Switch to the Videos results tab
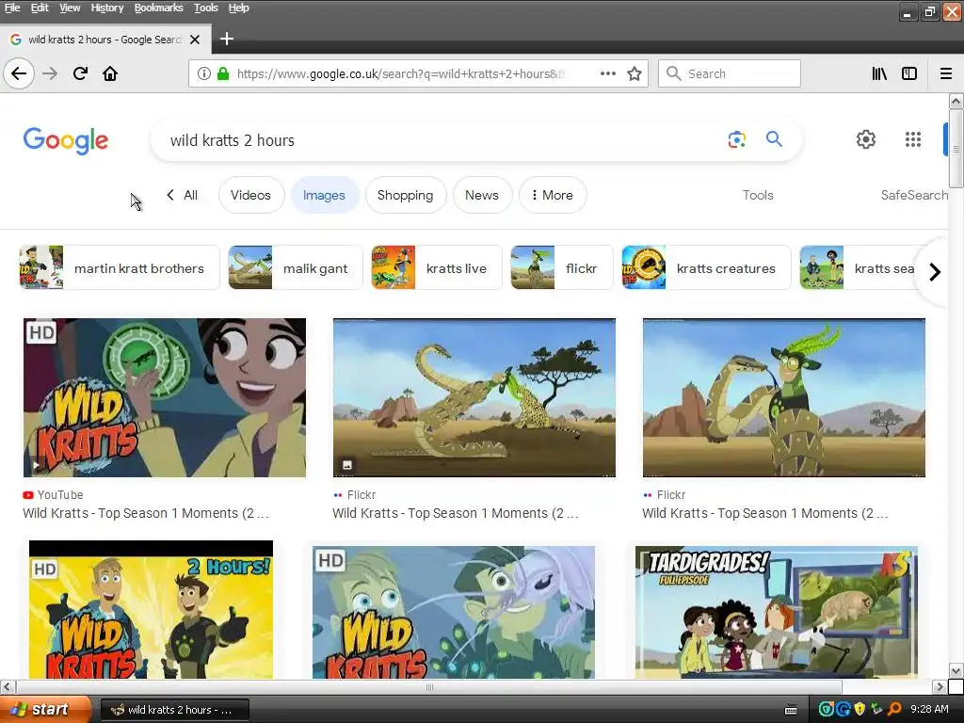Screen dimensions: 964x723 [x=250, y=195]
